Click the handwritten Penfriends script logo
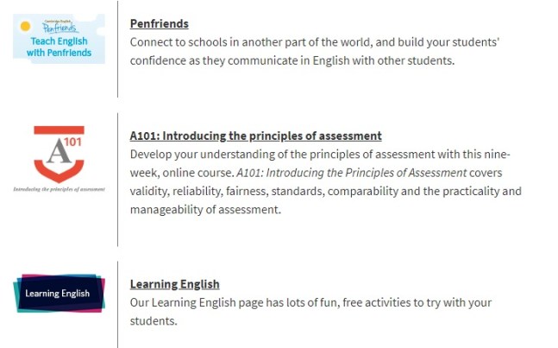 [59, 28]
